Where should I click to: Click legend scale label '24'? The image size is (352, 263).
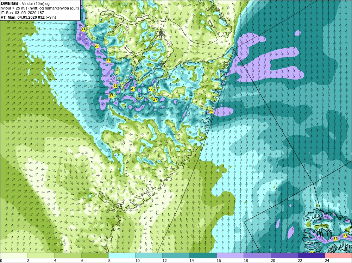coord(327,261)
